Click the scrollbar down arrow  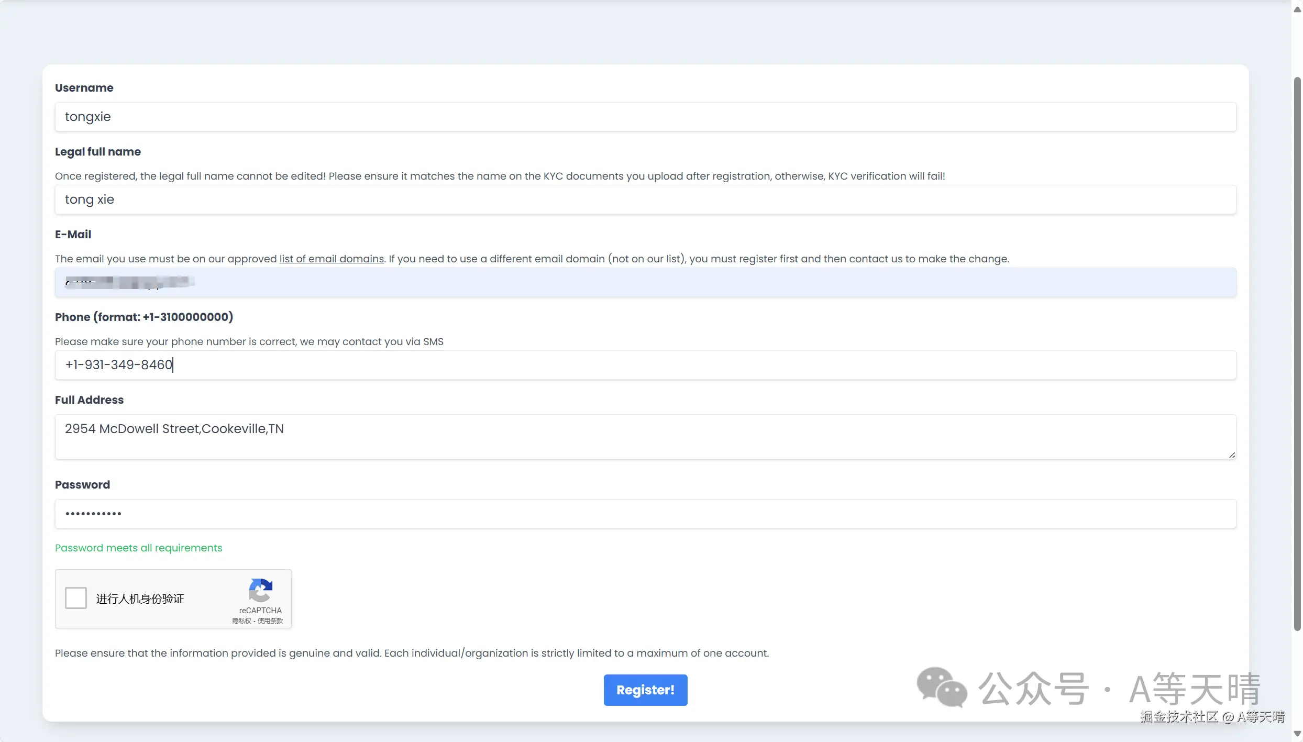1297,734
